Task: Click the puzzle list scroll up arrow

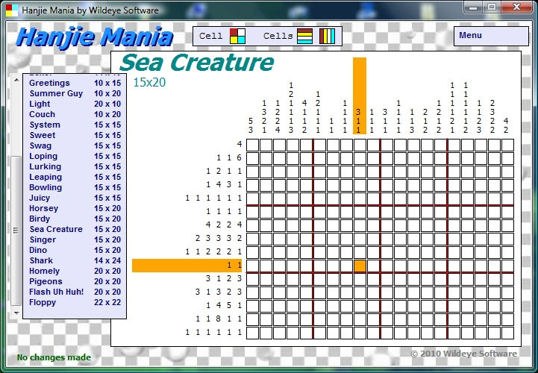Action: [x=16, y=80]
